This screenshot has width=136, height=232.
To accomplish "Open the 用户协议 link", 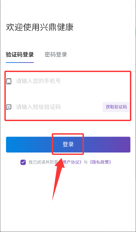I will tap(71, 162).
